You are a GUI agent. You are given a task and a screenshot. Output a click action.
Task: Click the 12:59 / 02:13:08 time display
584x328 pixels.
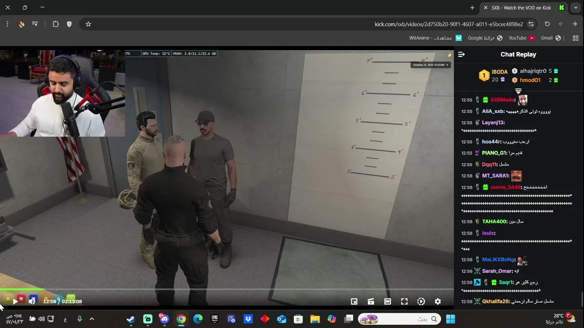(63, 302)
